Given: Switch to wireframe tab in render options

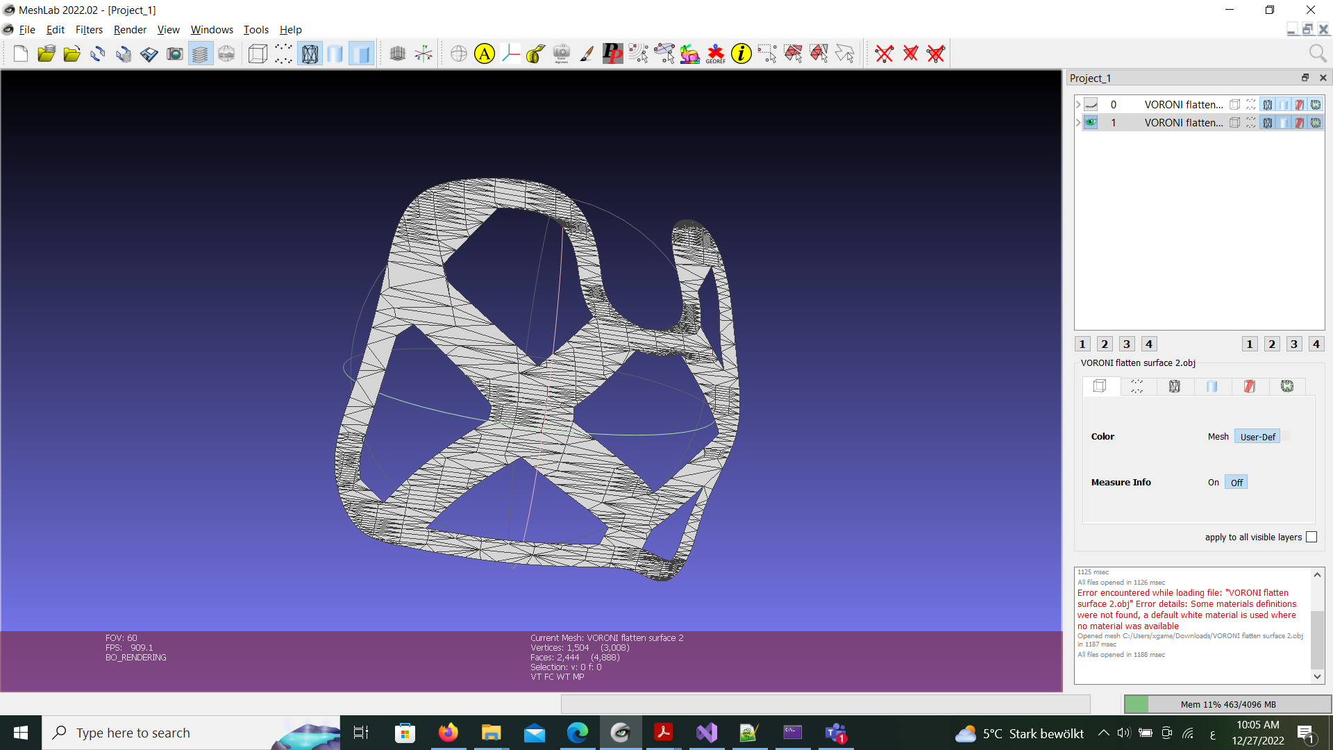Looking at the screenshot, I should 1174,386.
